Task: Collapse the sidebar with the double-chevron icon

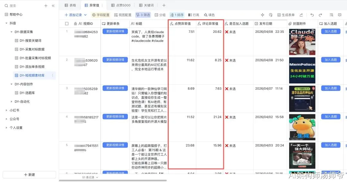Action: click(53, 6)
